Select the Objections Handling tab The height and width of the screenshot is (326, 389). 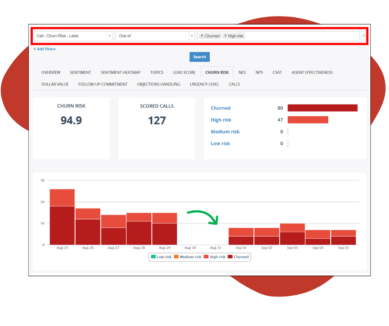(158, 84)
